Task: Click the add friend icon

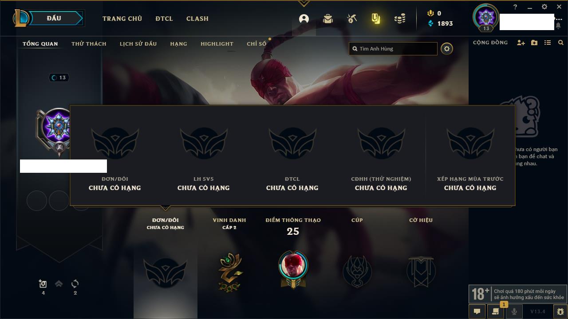Action: coord(521,43)
